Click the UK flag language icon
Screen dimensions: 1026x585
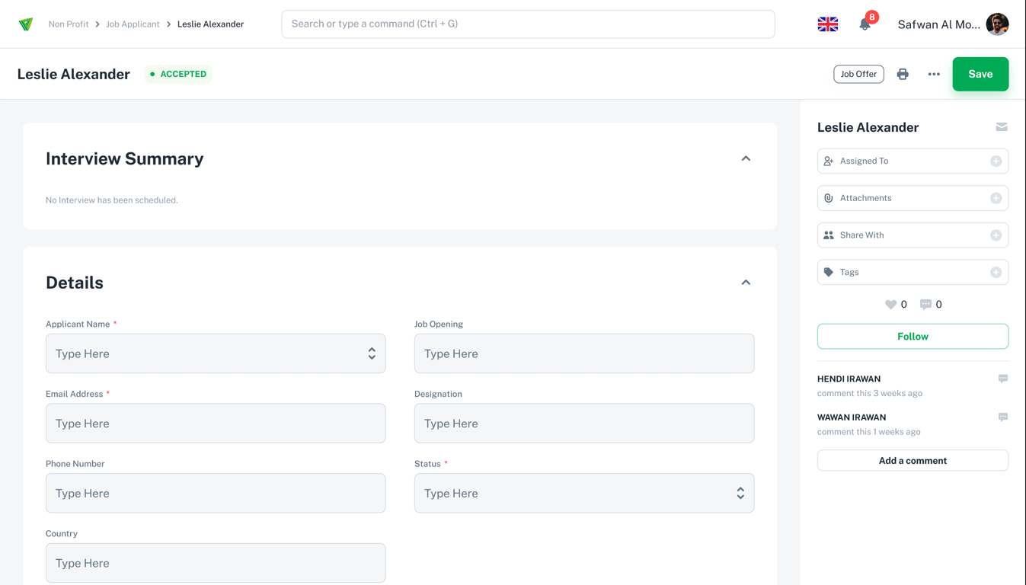(x=828, y=24)
